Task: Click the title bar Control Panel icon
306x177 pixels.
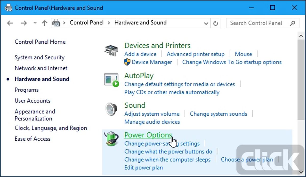Action: pos(8,8)
